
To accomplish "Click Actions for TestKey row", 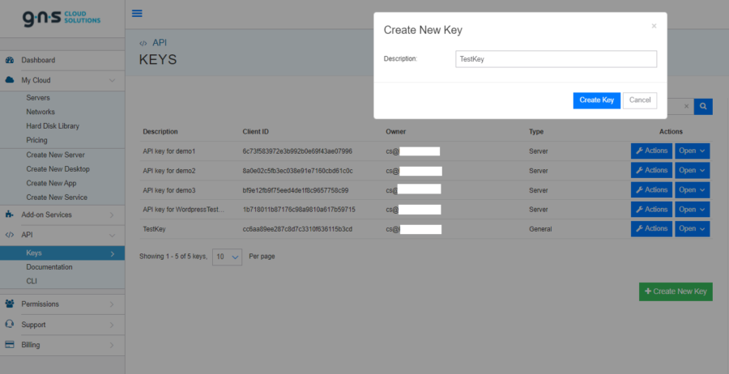I will point(651,228).
